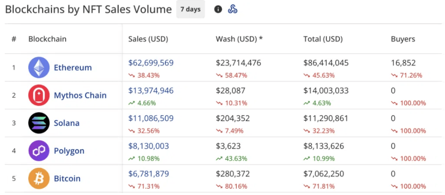The width and height of the screenshot is (445, 195).
Task: Sort by the Blockchain column header
Action: click(47, 39)
